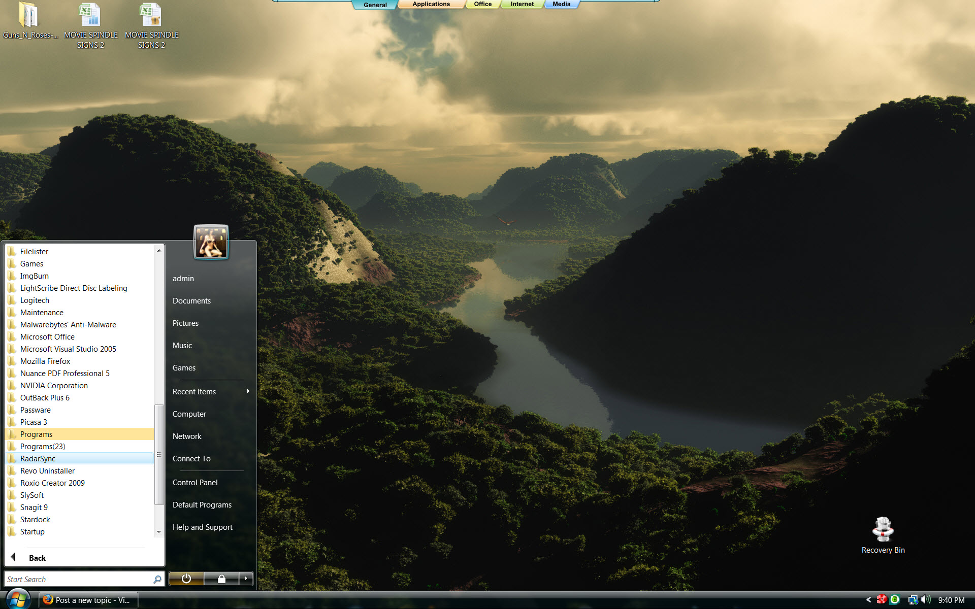The image size is (975, 609).
Task: Expand Nuance PDF Professional 5 folder
Action: click(79, 374)
